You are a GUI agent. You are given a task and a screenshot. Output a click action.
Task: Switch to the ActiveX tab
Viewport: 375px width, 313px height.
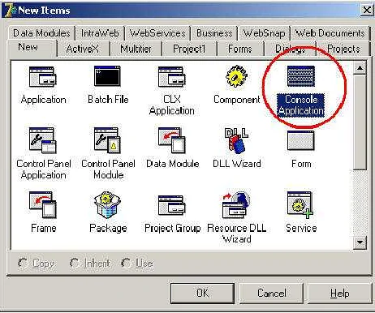(83, 49)
